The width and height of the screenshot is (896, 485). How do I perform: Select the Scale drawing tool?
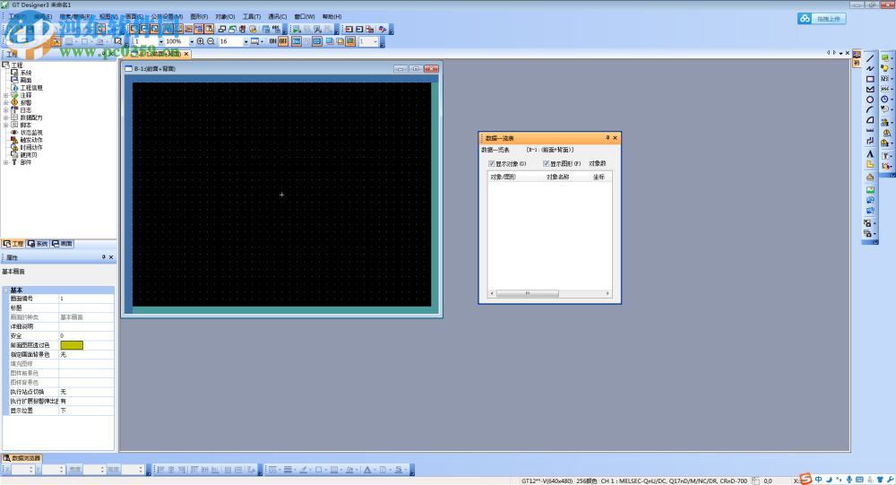coord(870,130)
